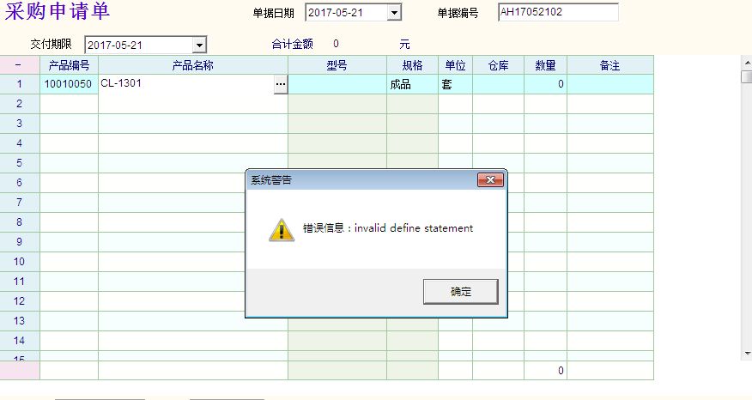Click the 确定 button in warning dialog
752x400 pixels.
(460, 292)
